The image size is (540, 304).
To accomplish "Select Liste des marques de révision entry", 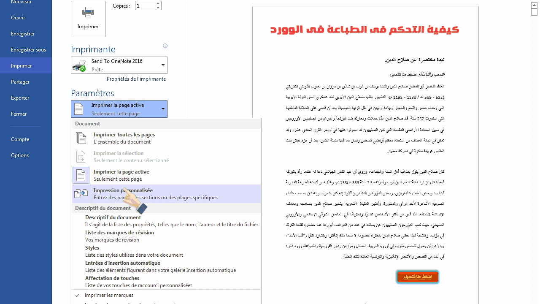I will pos(166,236).
